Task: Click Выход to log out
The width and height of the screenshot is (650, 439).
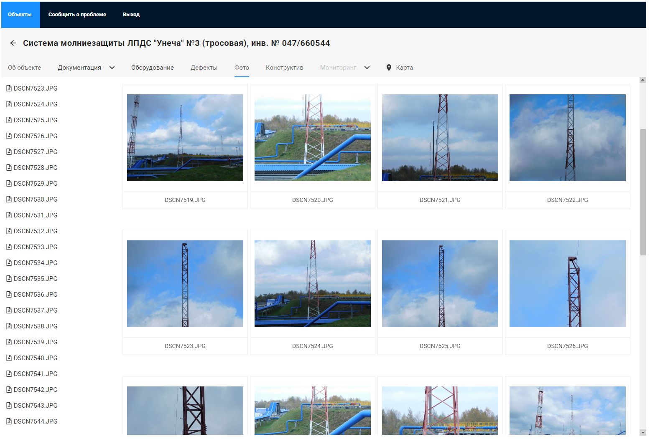Action: point(131,15)
